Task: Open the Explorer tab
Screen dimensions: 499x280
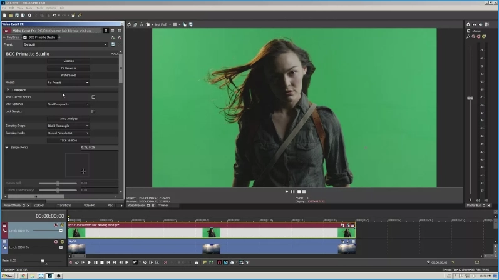Action: (x=39, y=206)
